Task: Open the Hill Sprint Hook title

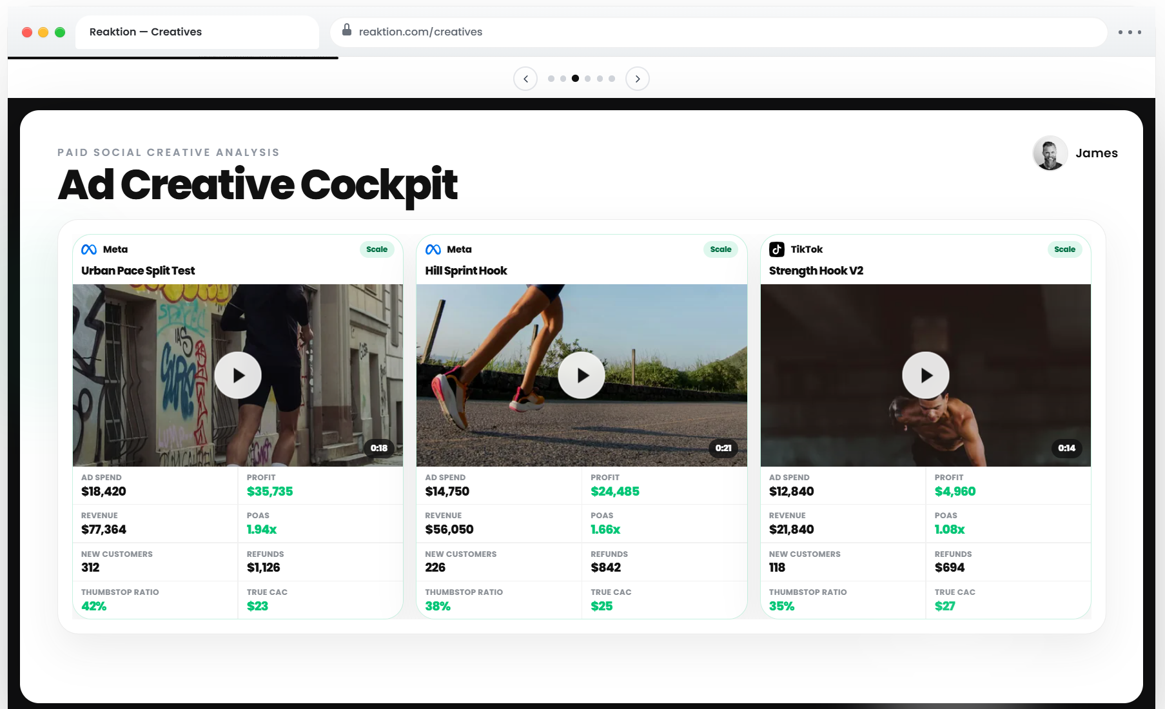Action: (466, 271)
